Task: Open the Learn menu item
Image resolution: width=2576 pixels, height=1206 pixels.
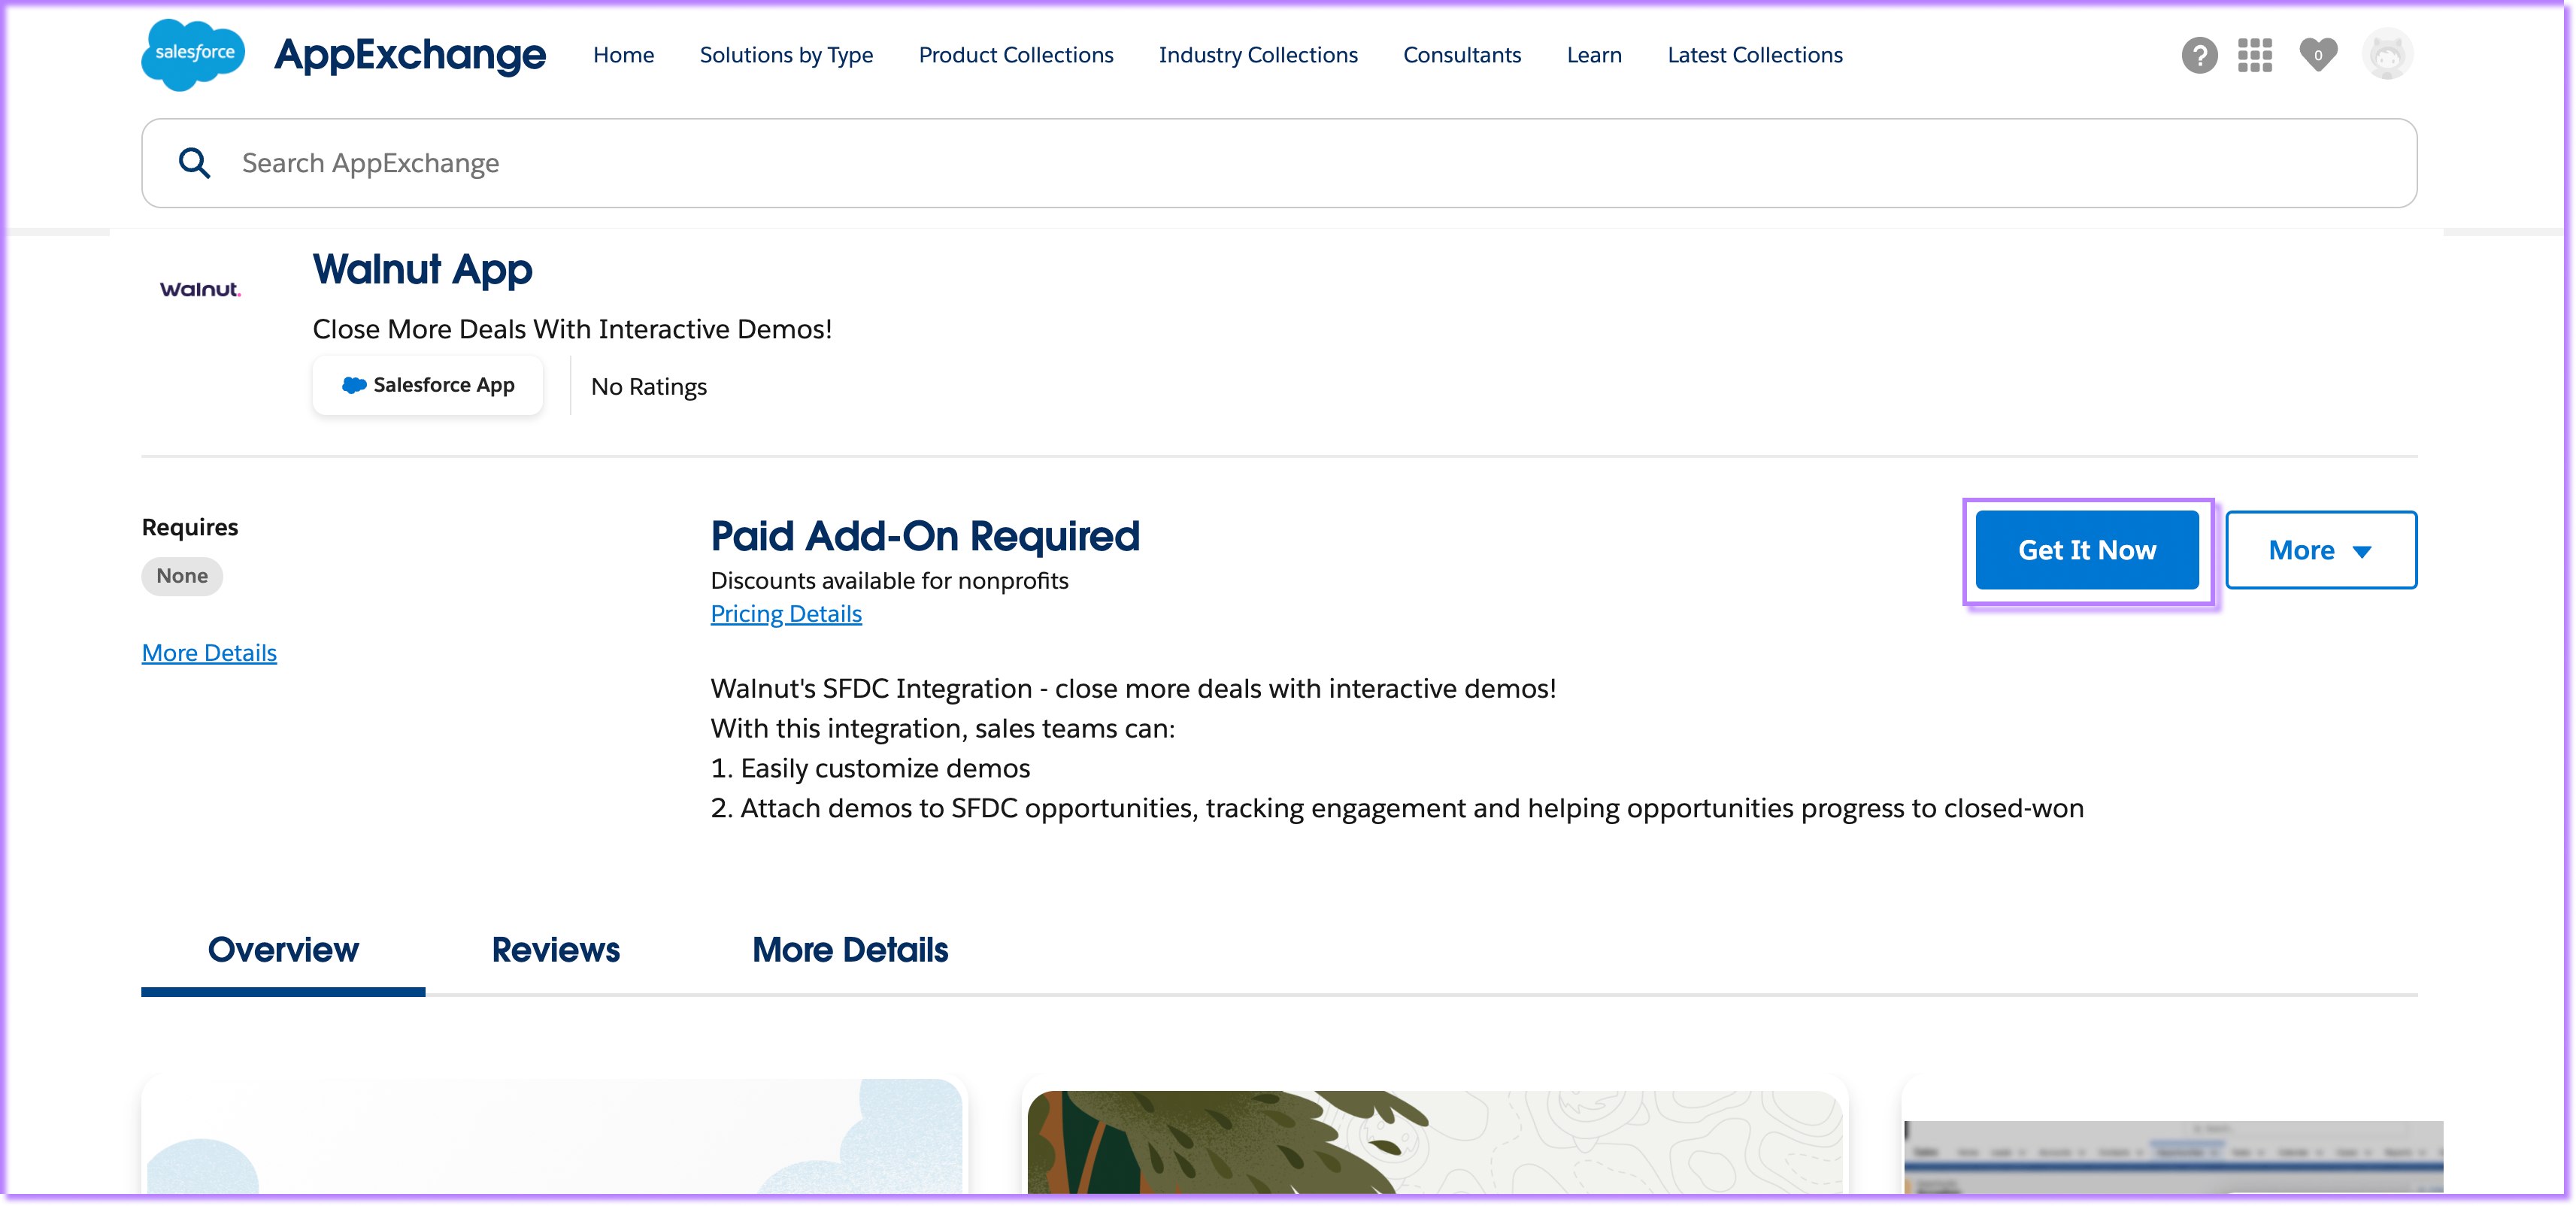Action: pos(1594,55)
